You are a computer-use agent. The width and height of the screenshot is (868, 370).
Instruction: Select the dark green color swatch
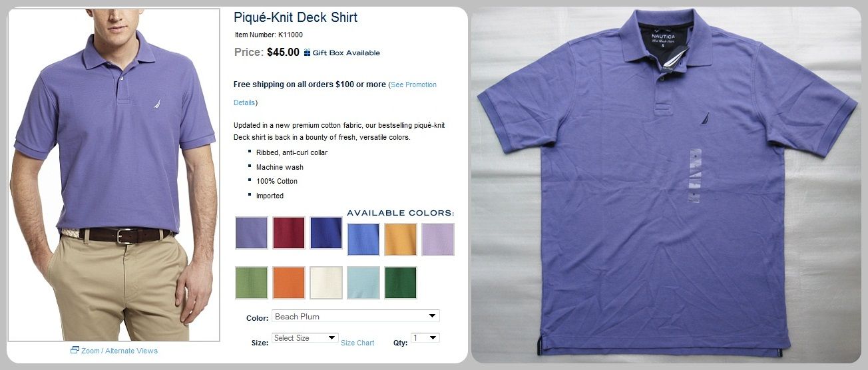401,283
